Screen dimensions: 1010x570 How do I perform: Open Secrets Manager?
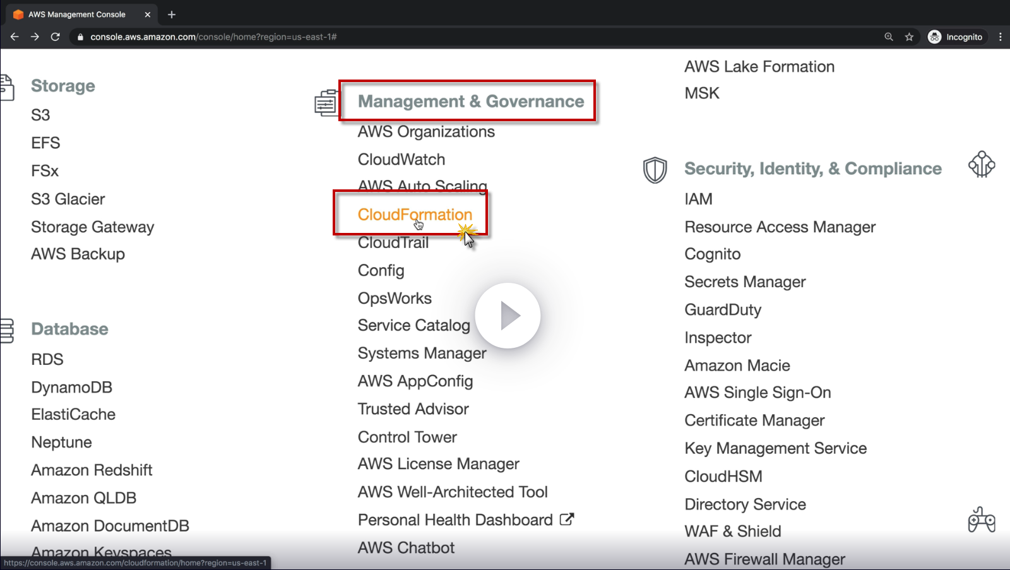pyautogui.click(x=746, y=282)
